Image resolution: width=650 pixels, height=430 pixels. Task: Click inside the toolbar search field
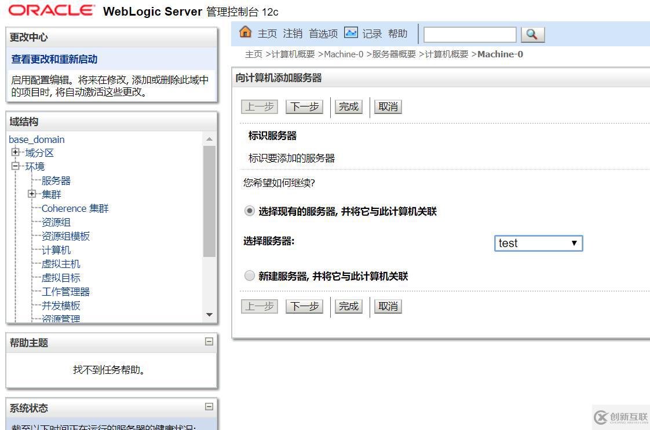[470, 35]
